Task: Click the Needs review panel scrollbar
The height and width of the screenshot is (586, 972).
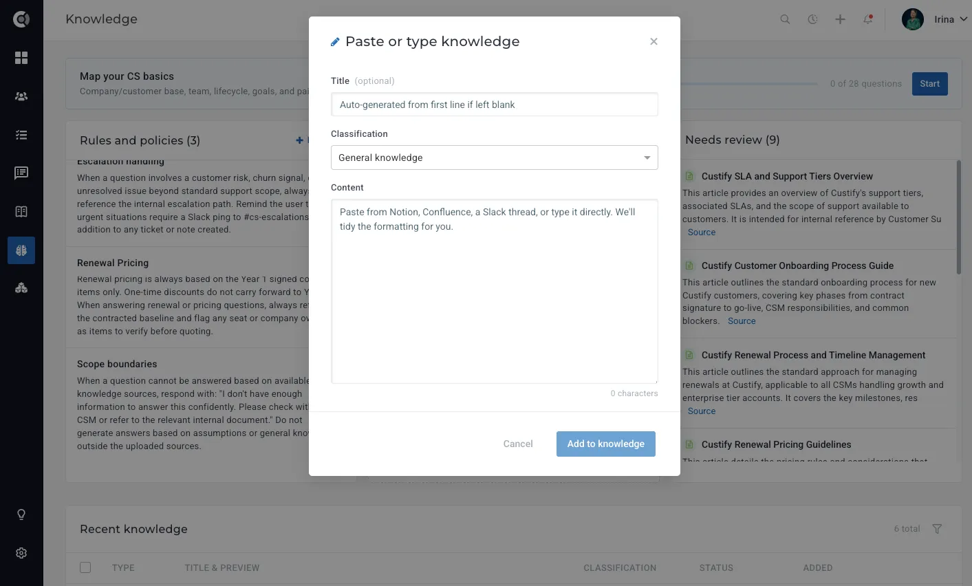Action: pyautogui.click(x=958, y=217)
